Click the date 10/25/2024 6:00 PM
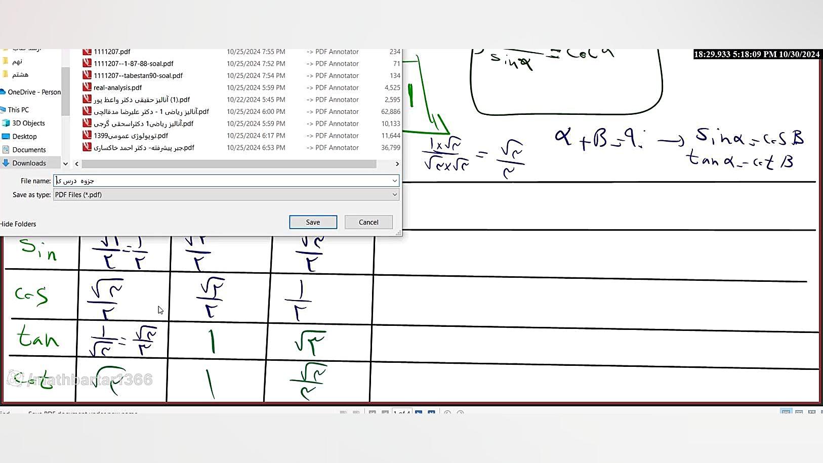Viewport: 823px width, 463px height. pyautogui.click(x=256, y=112)
